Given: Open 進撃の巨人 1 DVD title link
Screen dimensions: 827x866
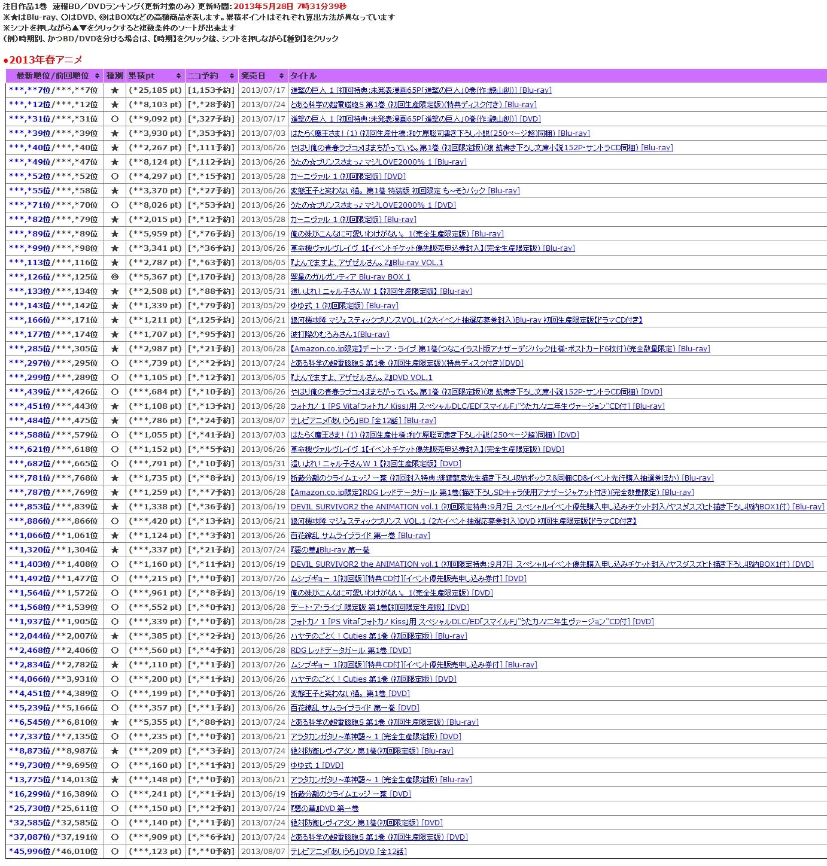Looking at the screenshot, I should coord(415,119).
